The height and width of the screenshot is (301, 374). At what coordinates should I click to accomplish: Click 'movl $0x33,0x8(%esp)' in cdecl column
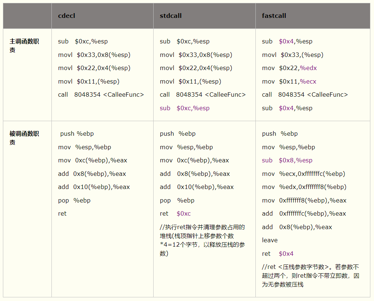point(94,55)
